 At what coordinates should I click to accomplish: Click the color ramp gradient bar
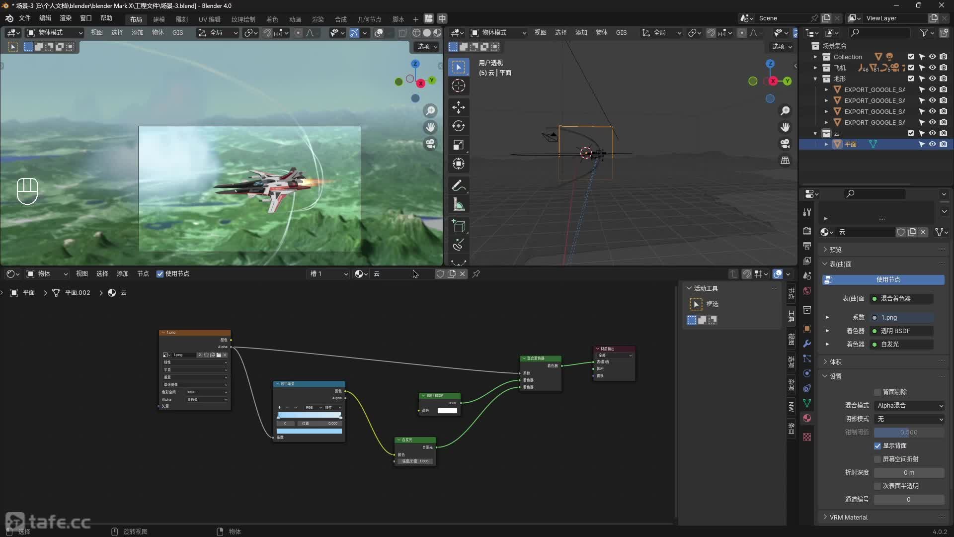(x=309, y=415)
